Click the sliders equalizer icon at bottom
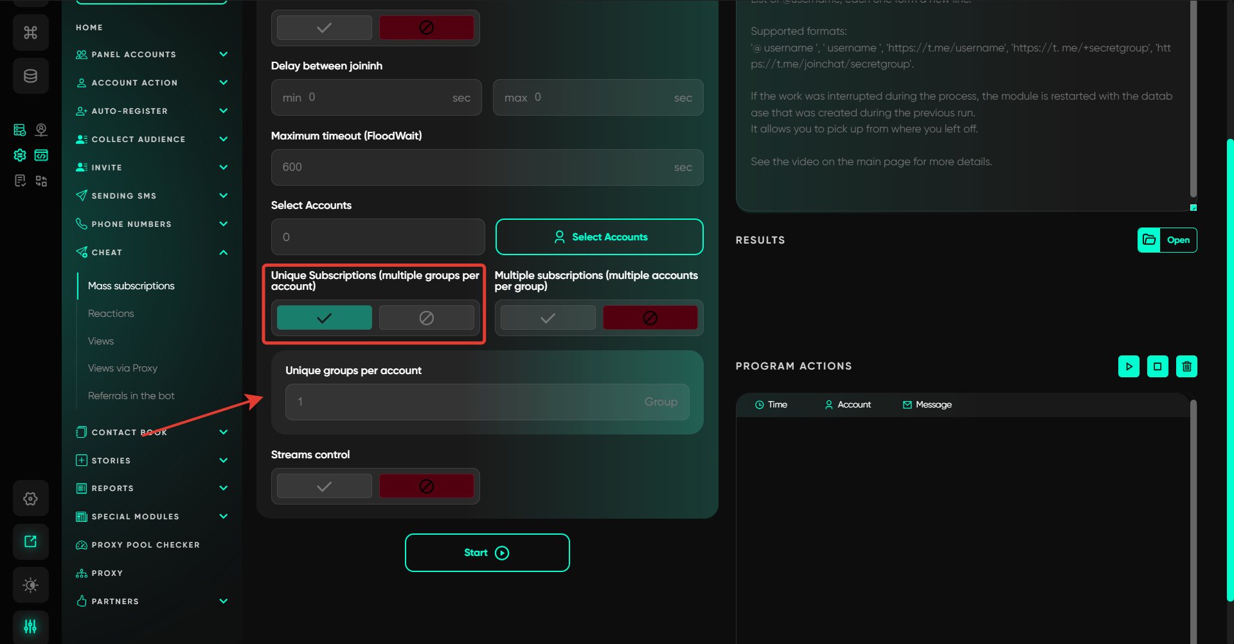Image resolution: width=1234 pixels, height=644 pixels. pos(30,626)
